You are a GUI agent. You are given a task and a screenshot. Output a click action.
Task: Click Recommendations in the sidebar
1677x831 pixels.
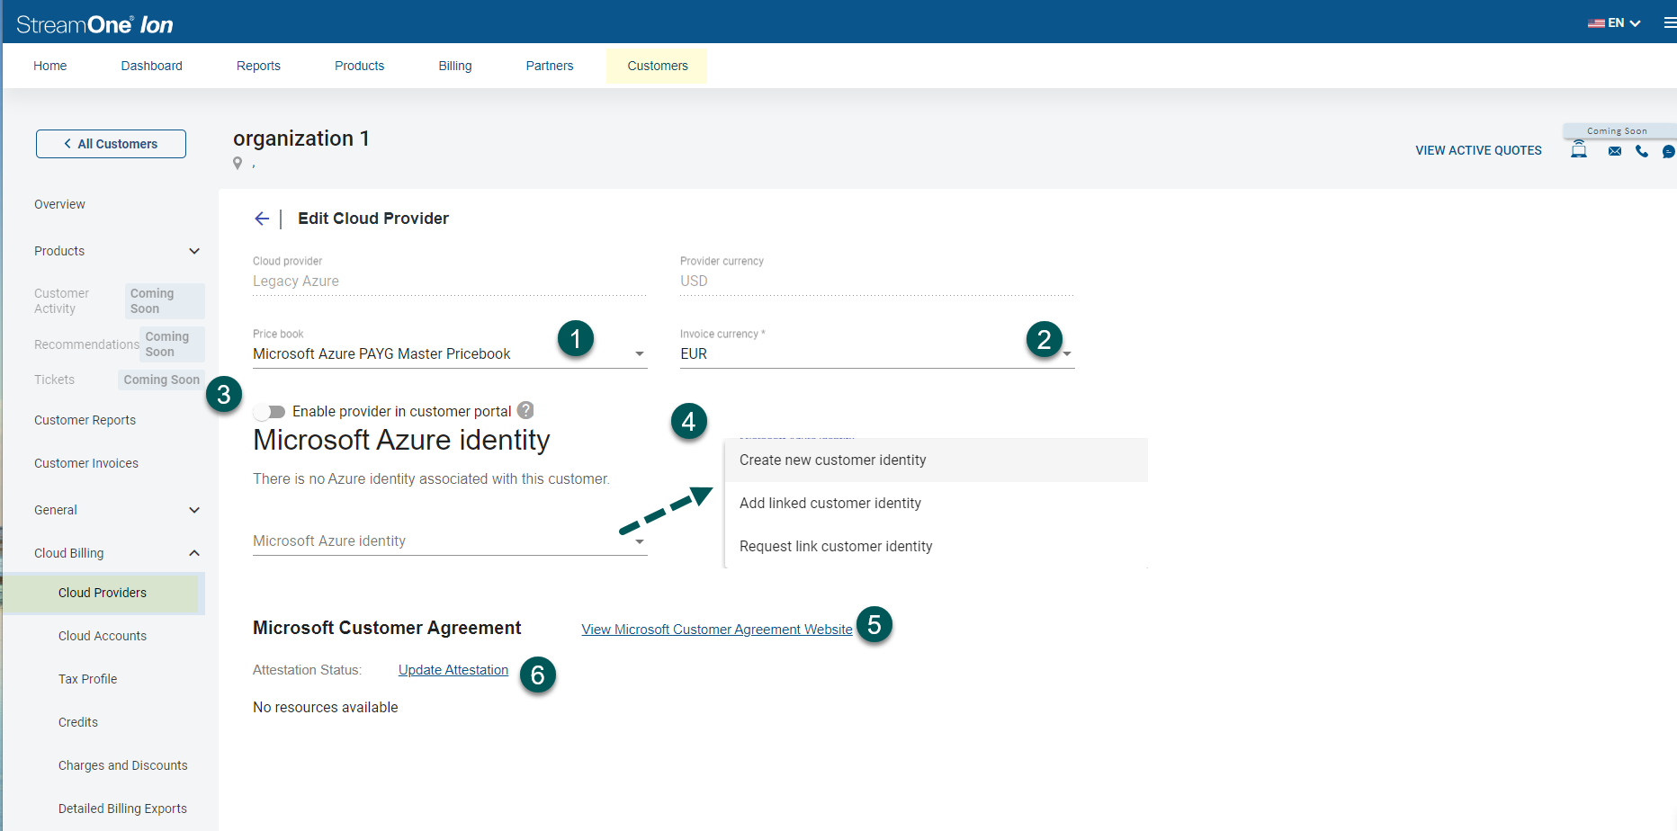pyautogui.click(x=86, y=344)
